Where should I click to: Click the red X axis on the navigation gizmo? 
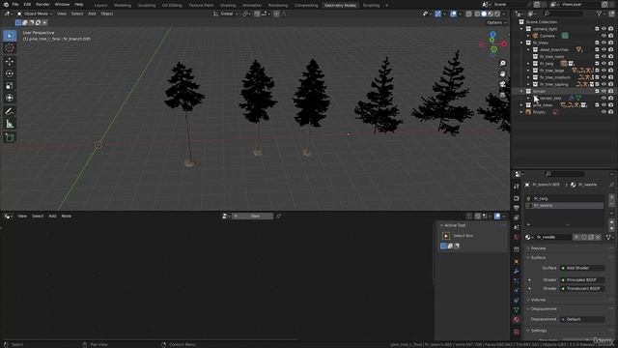[504, 43]
